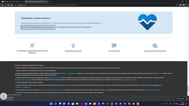Viewport: 189px width, 106px height.
Task: Open 'Спецификации Windows 11' link in footnote 9
Action: (x=152, y=90)
